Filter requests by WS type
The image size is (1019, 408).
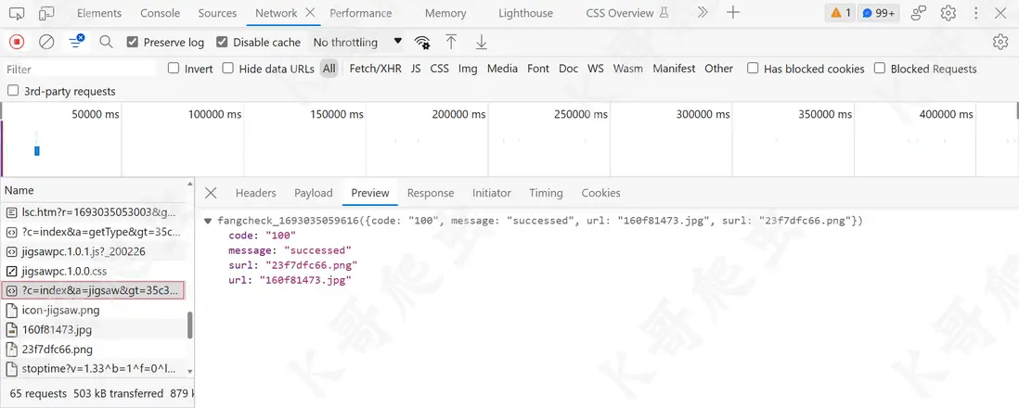(x=595, y=69)
